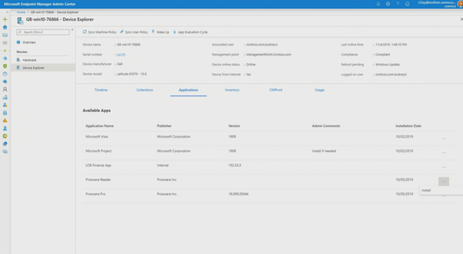Click version value 18.009.20044
The width and height of the screenshot is (463, 254).
pos(238,194)
